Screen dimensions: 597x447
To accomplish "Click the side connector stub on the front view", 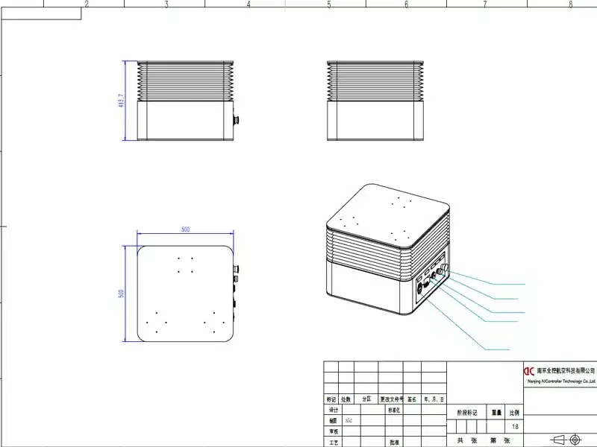I will 235,119.
